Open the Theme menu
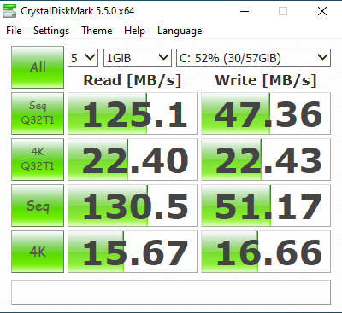This screenshot has height=313, width=342. (97, 31)
